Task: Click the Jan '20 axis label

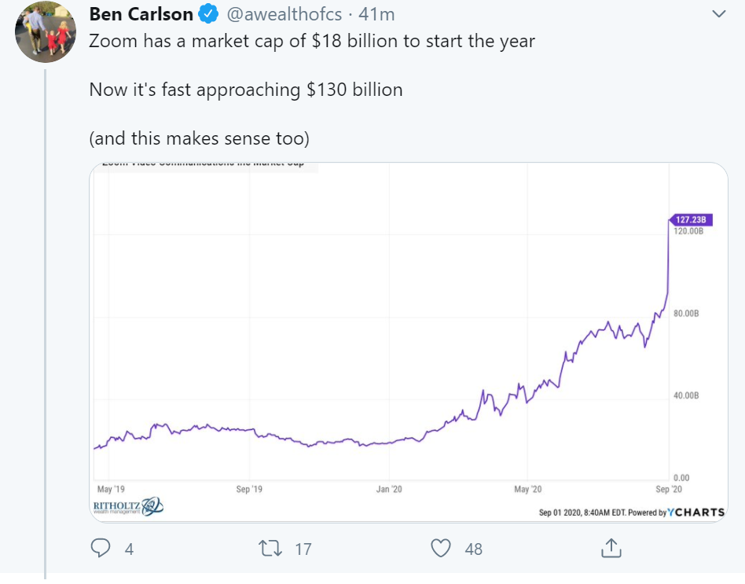Action: (x=389, y=489)
